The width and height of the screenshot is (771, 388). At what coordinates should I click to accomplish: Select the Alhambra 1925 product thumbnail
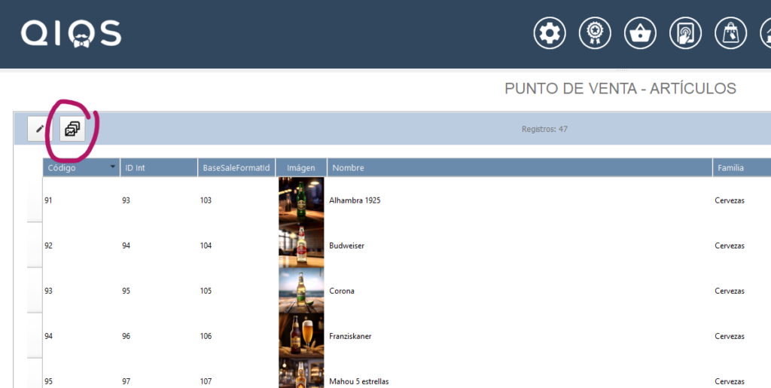point(301,200)
